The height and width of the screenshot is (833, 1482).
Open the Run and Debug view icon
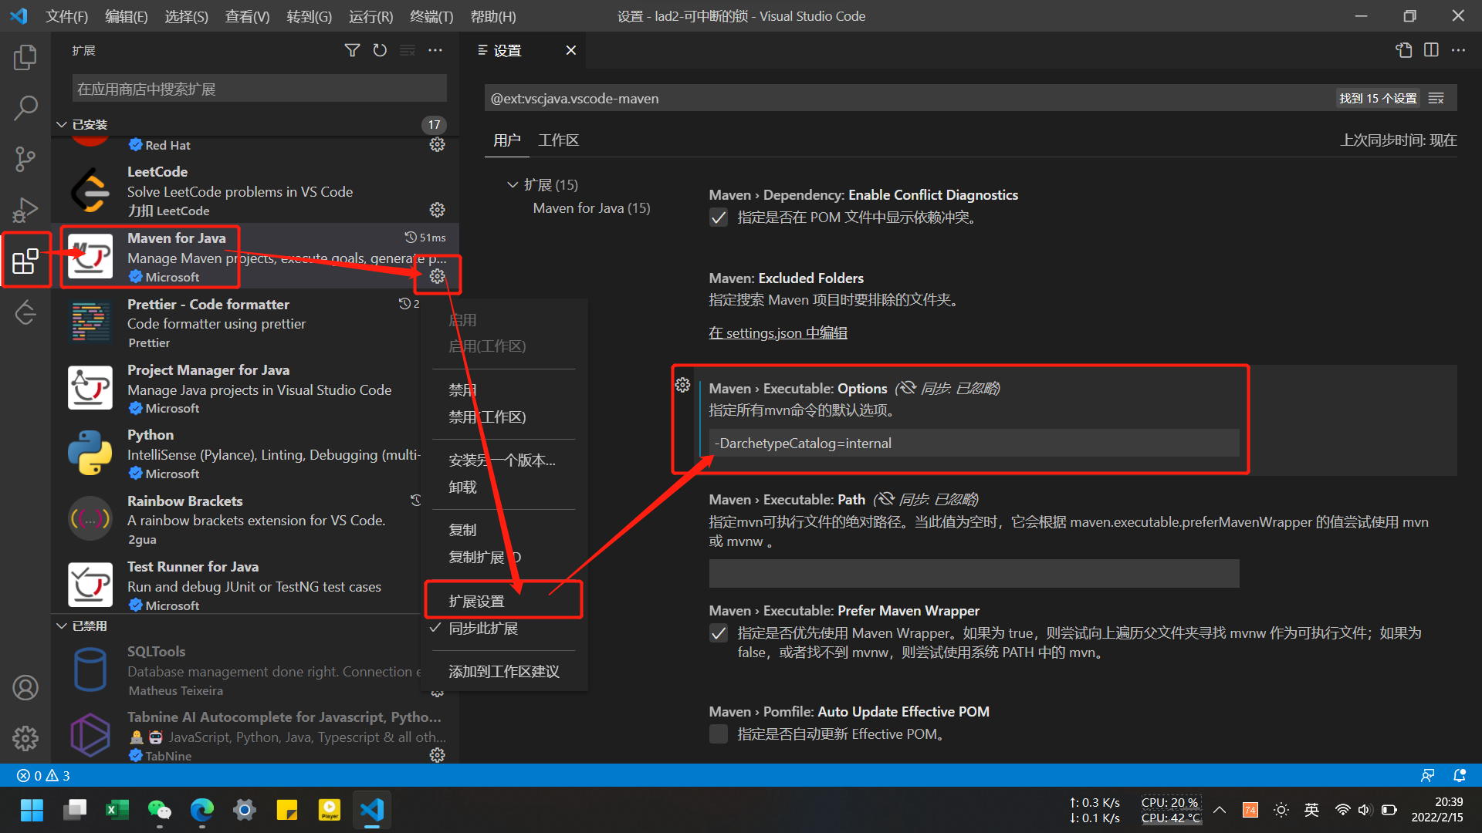point(25,209)
